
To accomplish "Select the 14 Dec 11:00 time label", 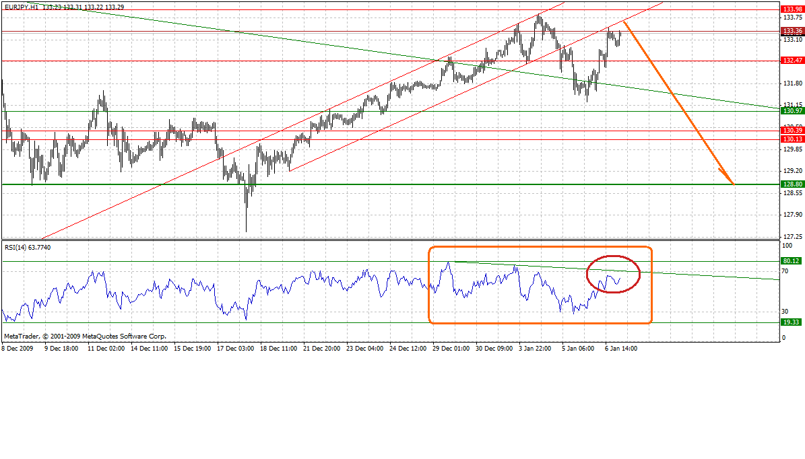I will point(150,348).
